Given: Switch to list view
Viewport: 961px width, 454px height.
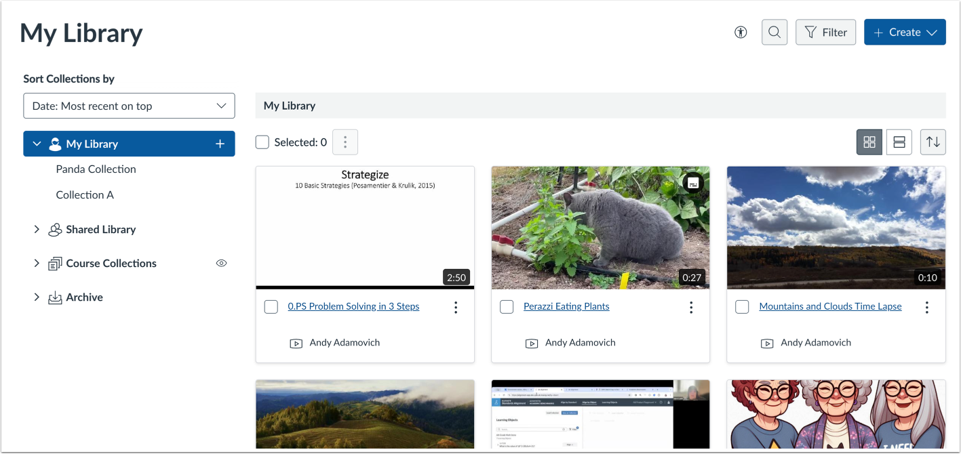Looking at the screenshot, I should 899,142.
